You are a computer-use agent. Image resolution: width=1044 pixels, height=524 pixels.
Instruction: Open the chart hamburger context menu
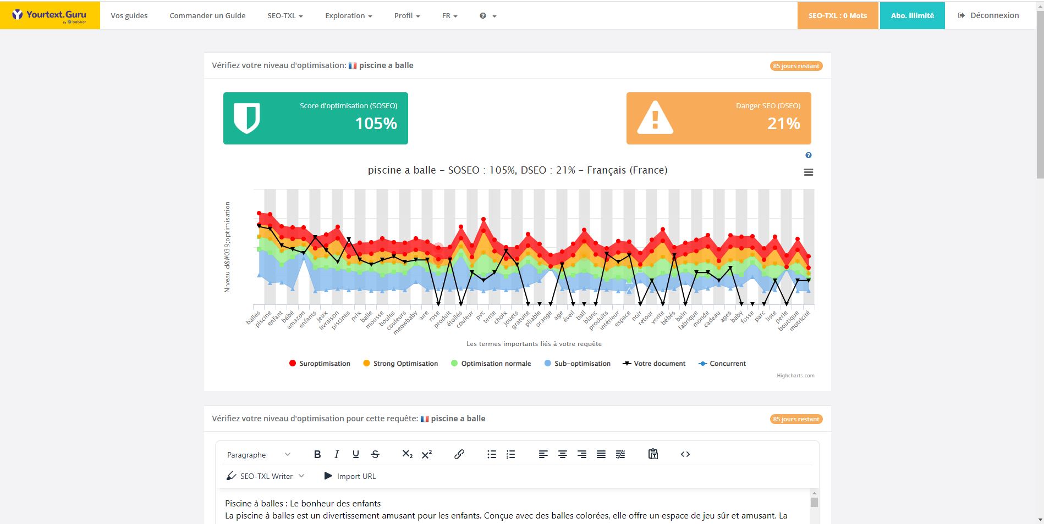click(809, 172)
